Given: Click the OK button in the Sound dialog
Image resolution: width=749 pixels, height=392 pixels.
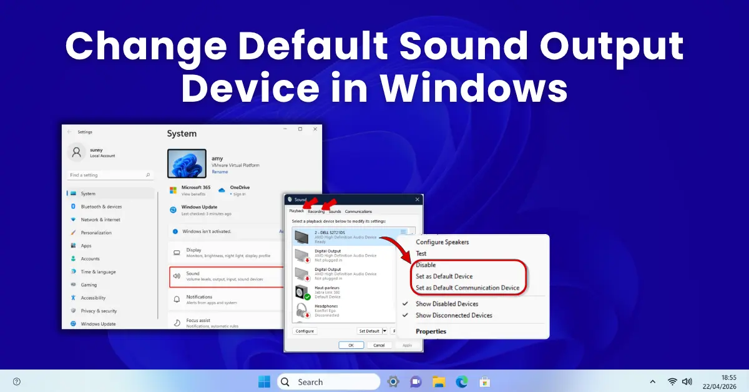Looking at the screenshot, I should [x=351, y=345].
